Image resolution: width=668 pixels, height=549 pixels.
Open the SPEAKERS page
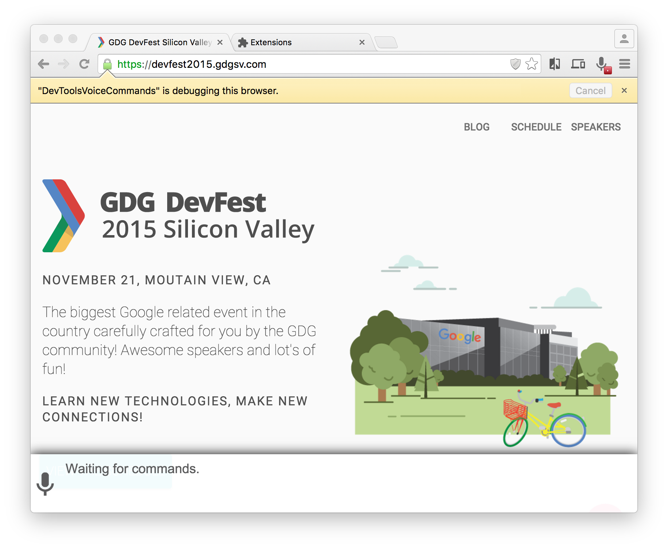(x=596, y=127)
